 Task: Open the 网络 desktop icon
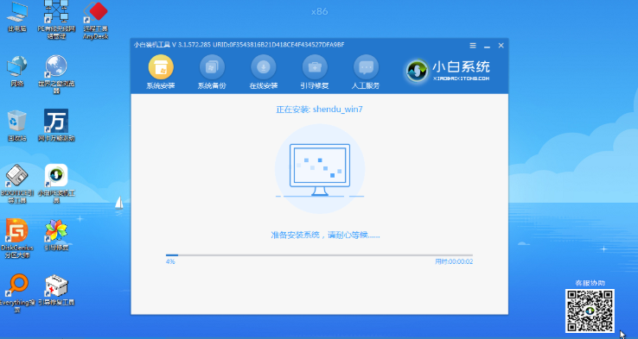pyautogui.click(x=17, y=72)
